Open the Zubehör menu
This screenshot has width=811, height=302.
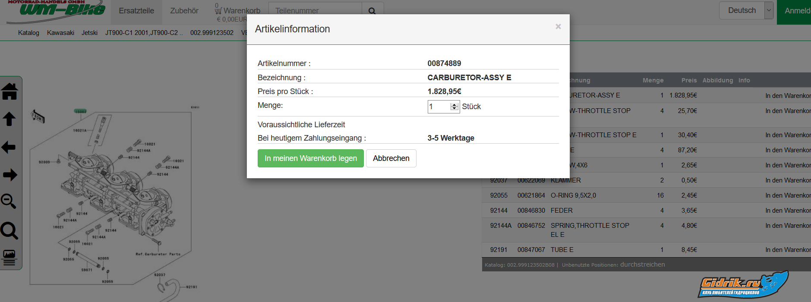(x=184, y=11)
